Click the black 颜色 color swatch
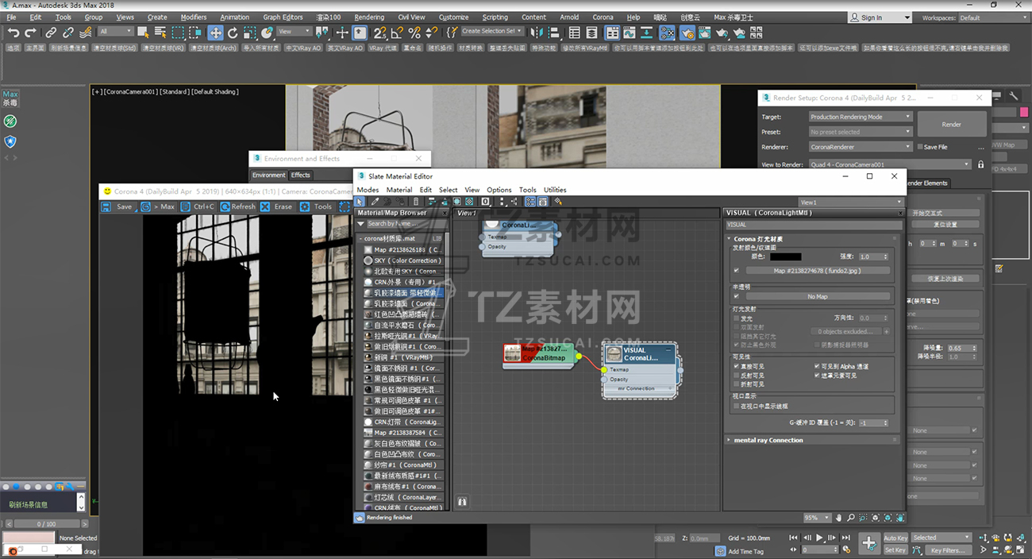This screenshot has height=559, width=1032. click(784, 256)
